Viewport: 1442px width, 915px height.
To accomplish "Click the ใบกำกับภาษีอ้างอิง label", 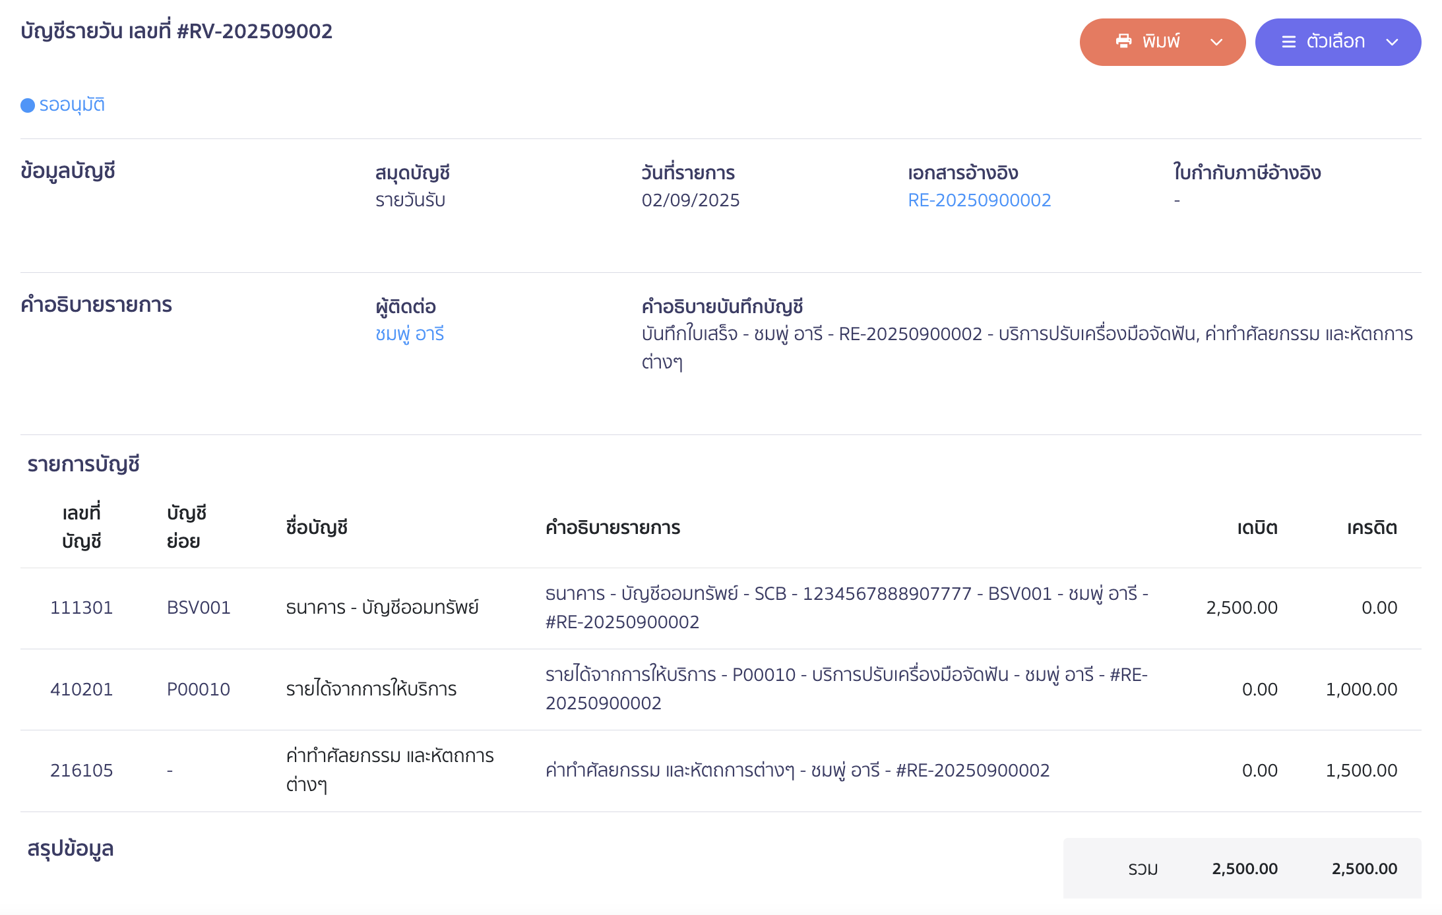I will (x=1247, y=172).
